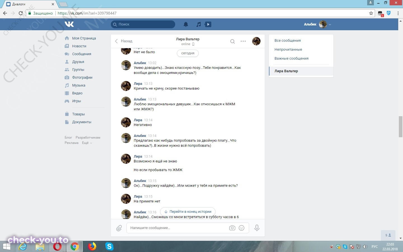403x252 pixels.
Task: Open the notifications bell
Action: click(x=186, y=24)
